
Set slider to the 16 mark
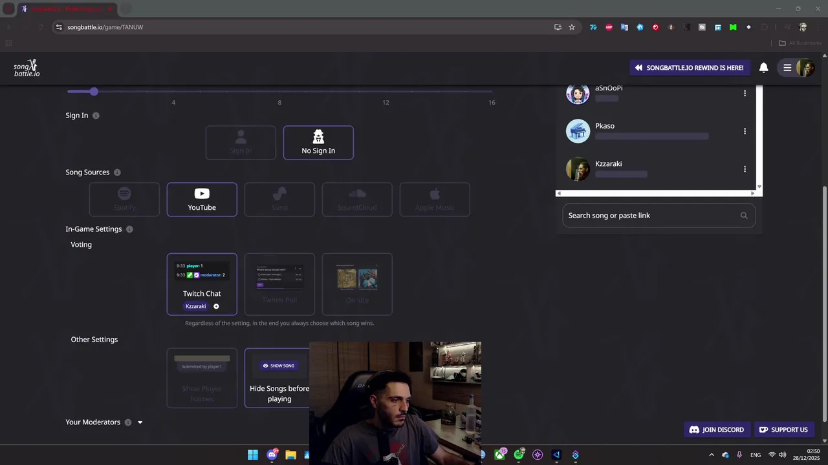tap(492, 92)
